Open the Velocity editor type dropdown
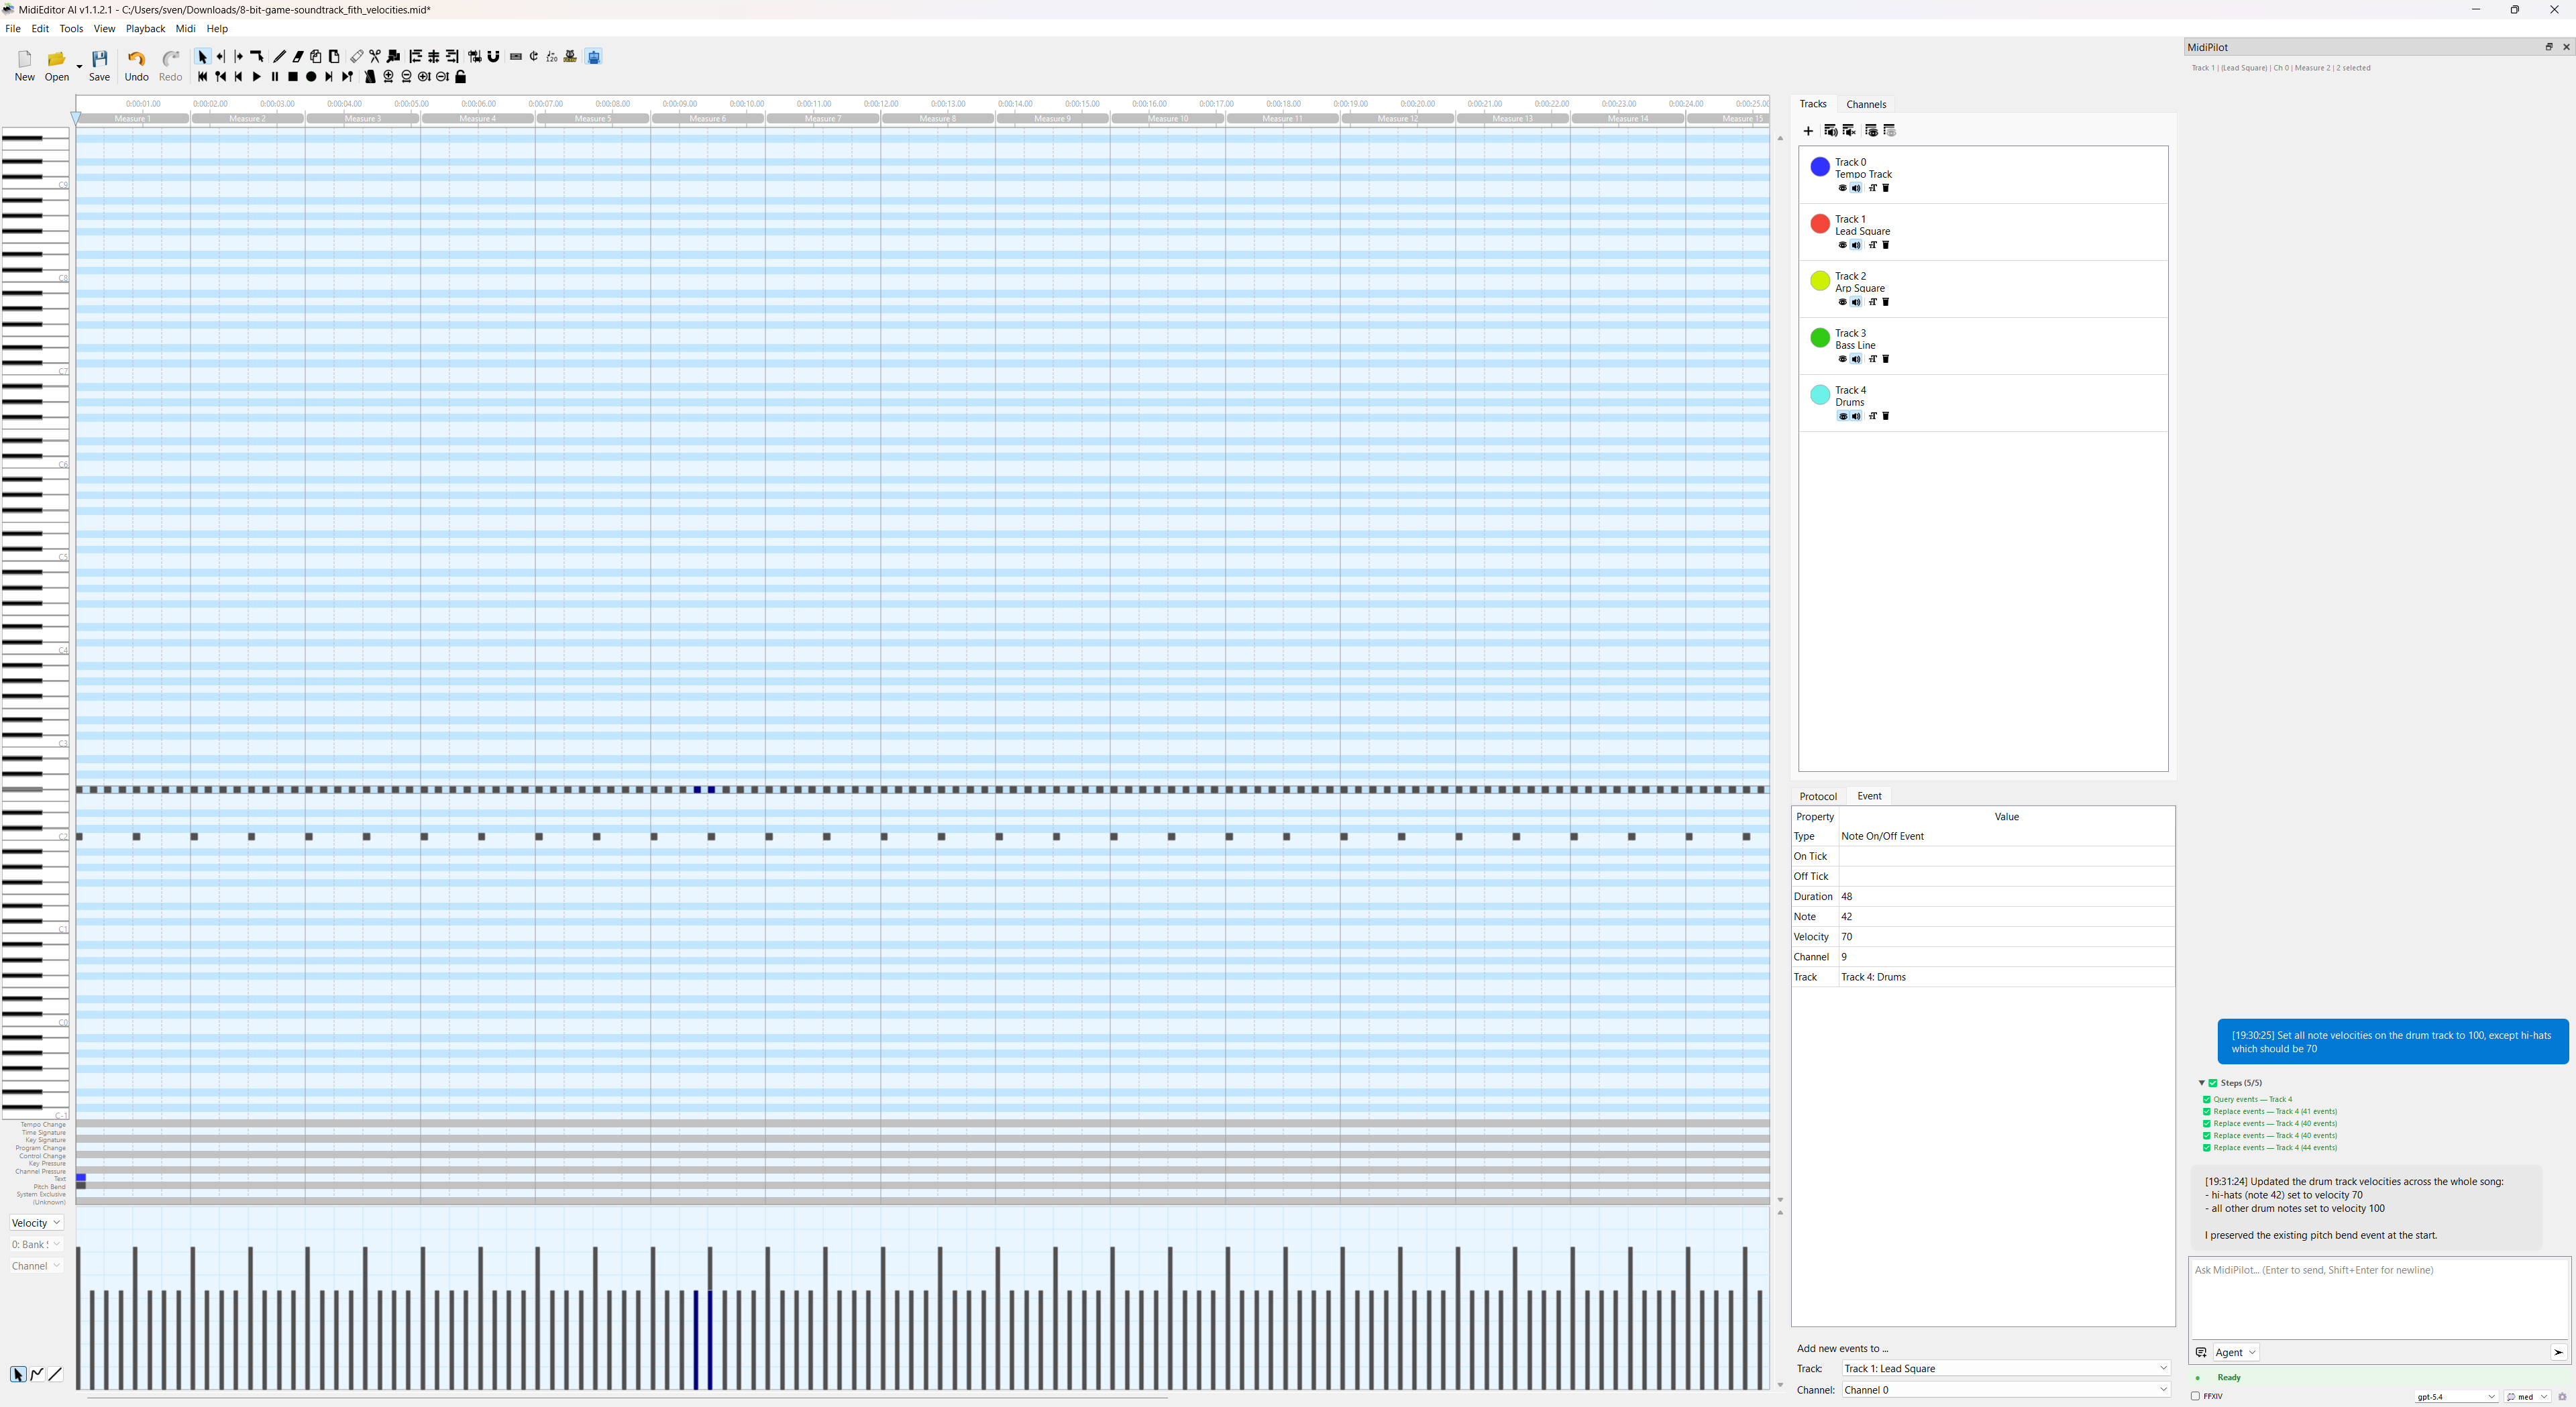Image resolution: width=2576 pixels, height=1407 pixels. coord(36,1223)
